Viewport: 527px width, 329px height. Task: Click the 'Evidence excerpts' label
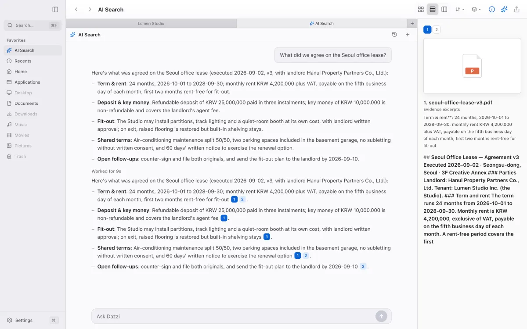tap(442, 109)
